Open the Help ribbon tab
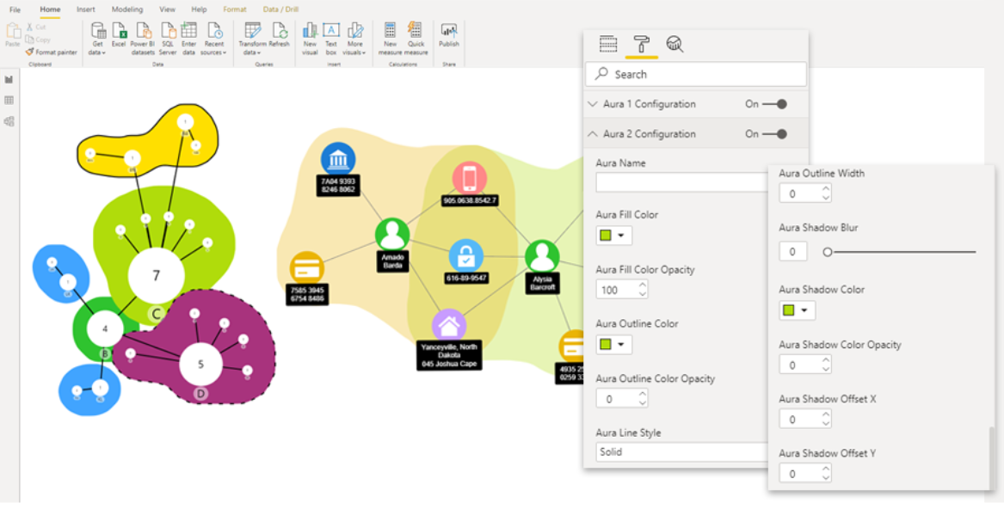1004x509 pixels. point(199,9)
